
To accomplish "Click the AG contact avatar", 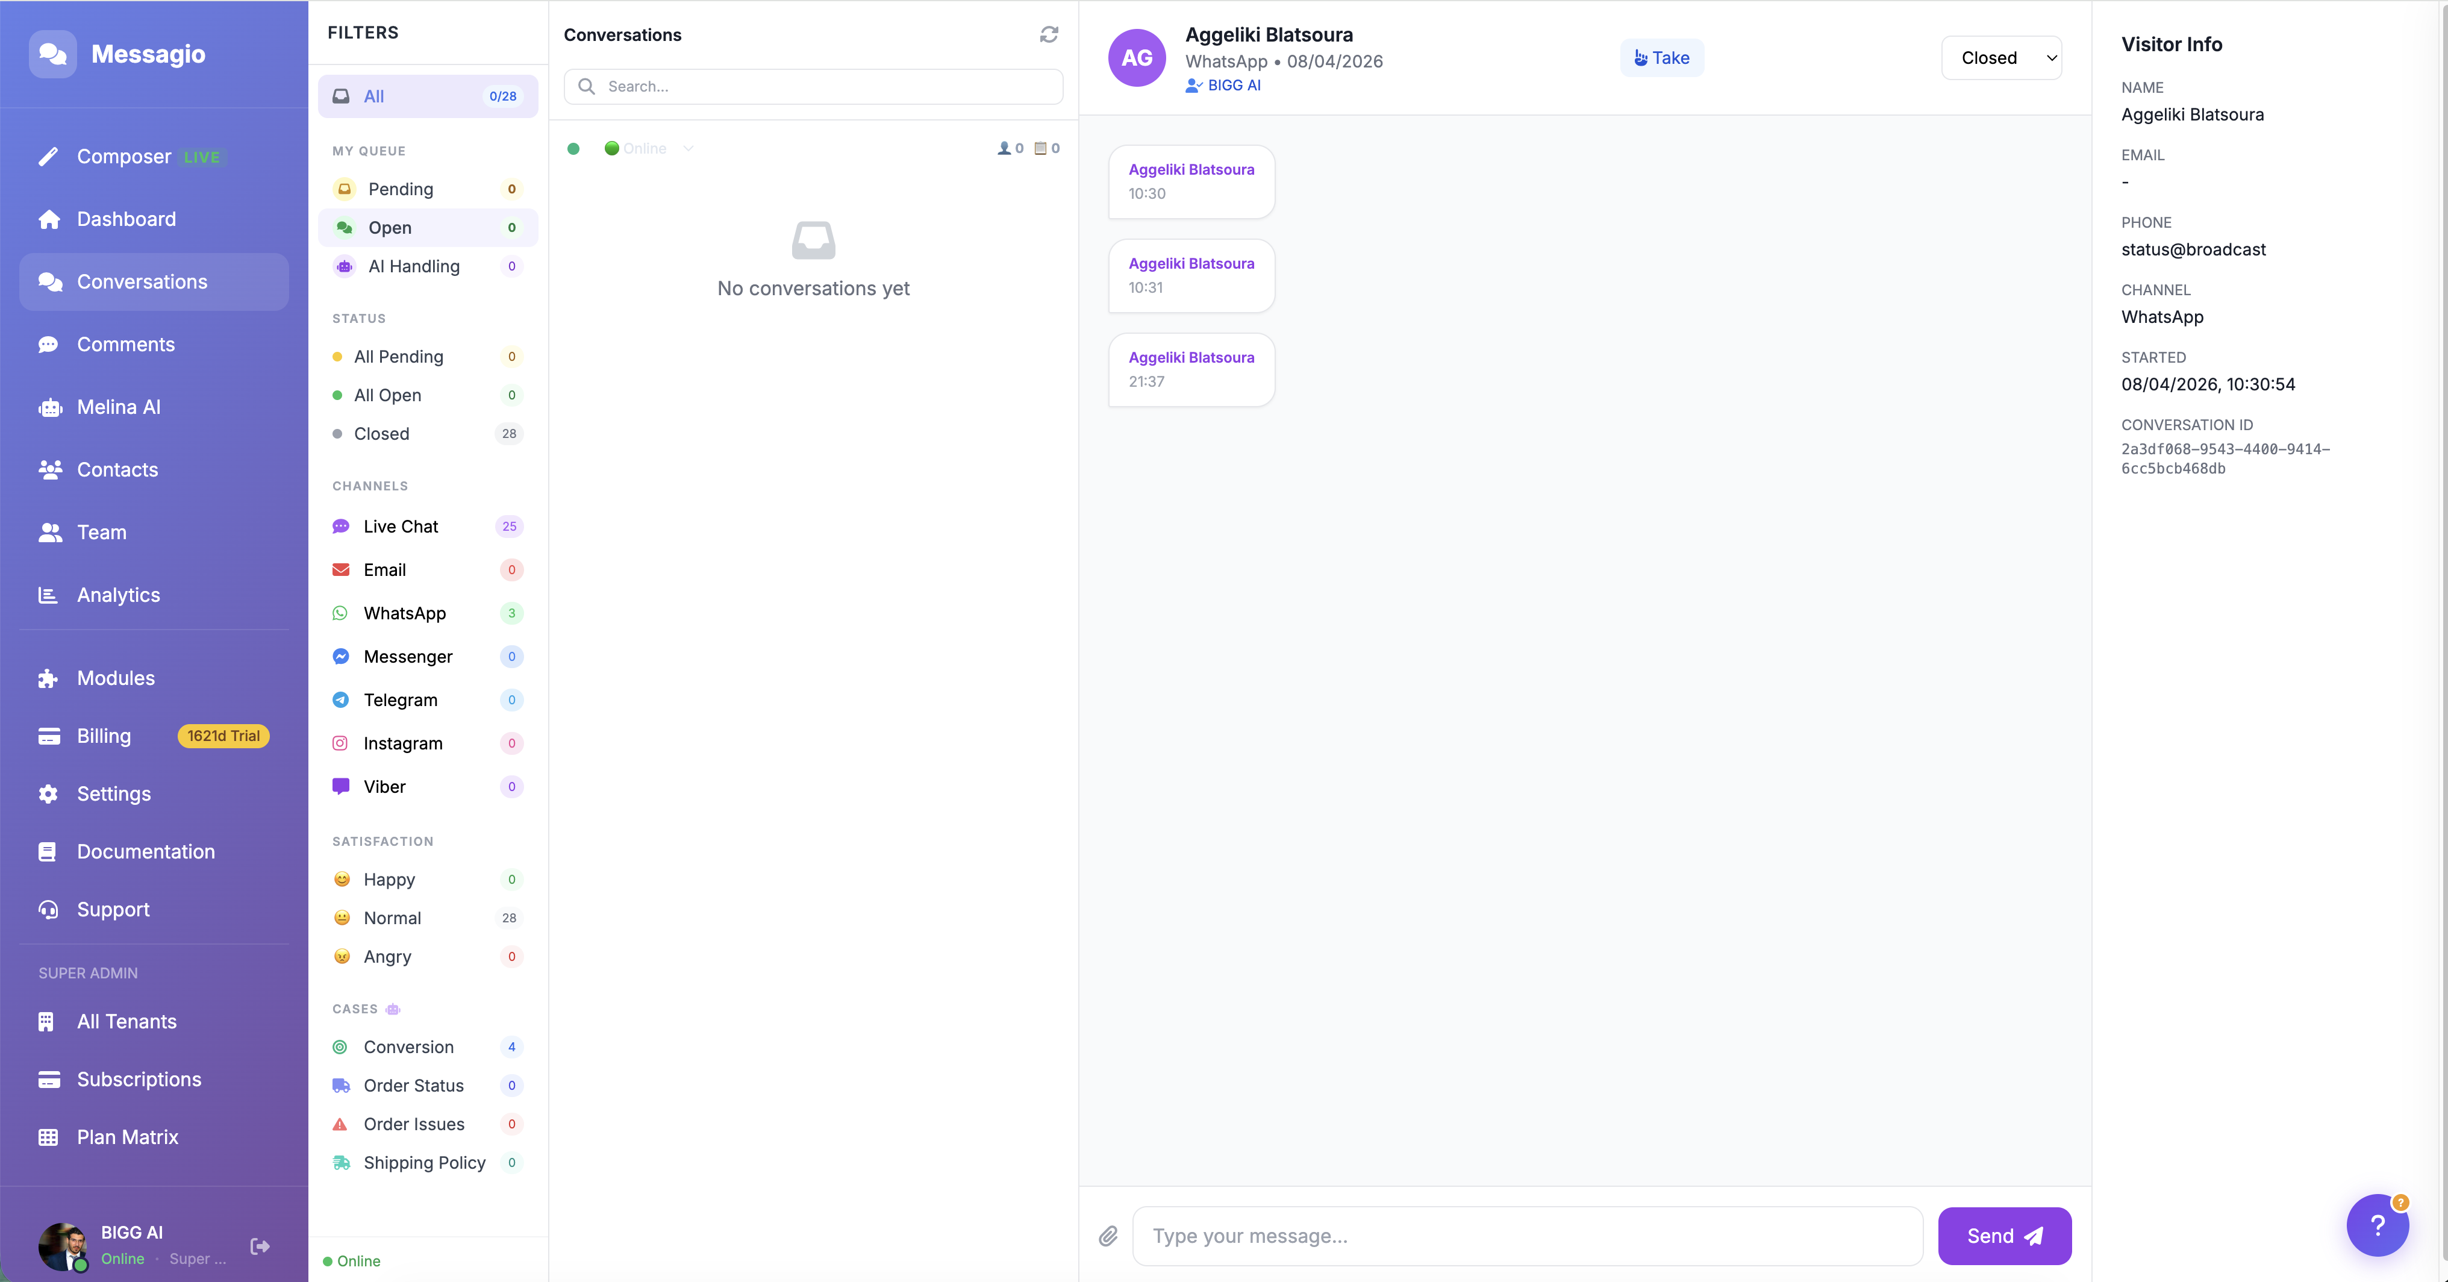I will pyautogui.click(x=1137, y=58).
